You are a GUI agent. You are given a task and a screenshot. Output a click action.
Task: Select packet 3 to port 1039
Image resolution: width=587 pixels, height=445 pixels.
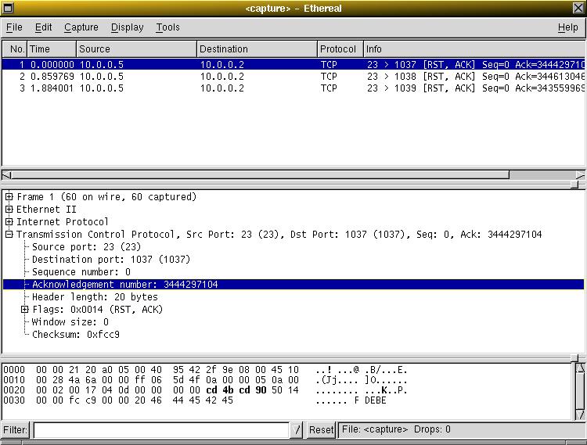click(293, 88)
